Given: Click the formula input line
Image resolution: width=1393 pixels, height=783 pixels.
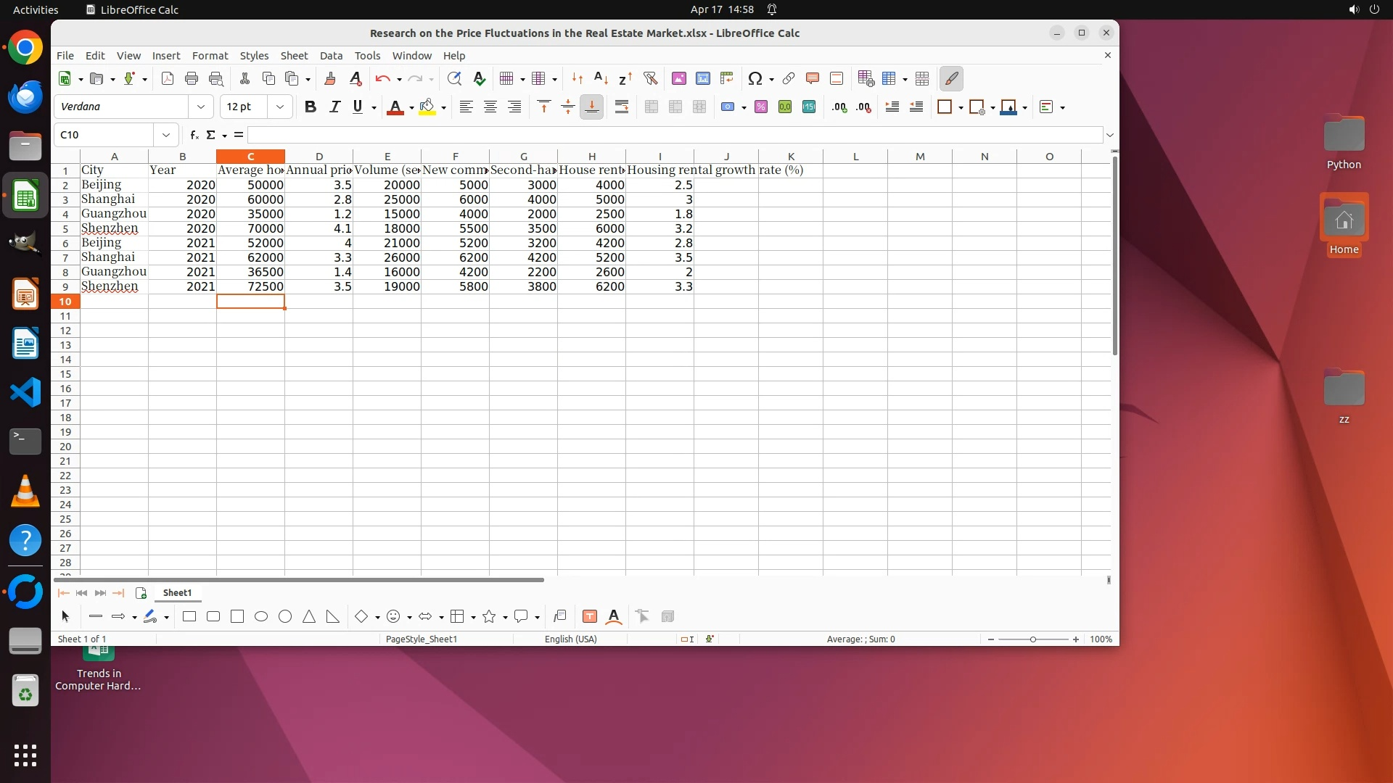Looking at the screenshot, I should pos(675,135).
